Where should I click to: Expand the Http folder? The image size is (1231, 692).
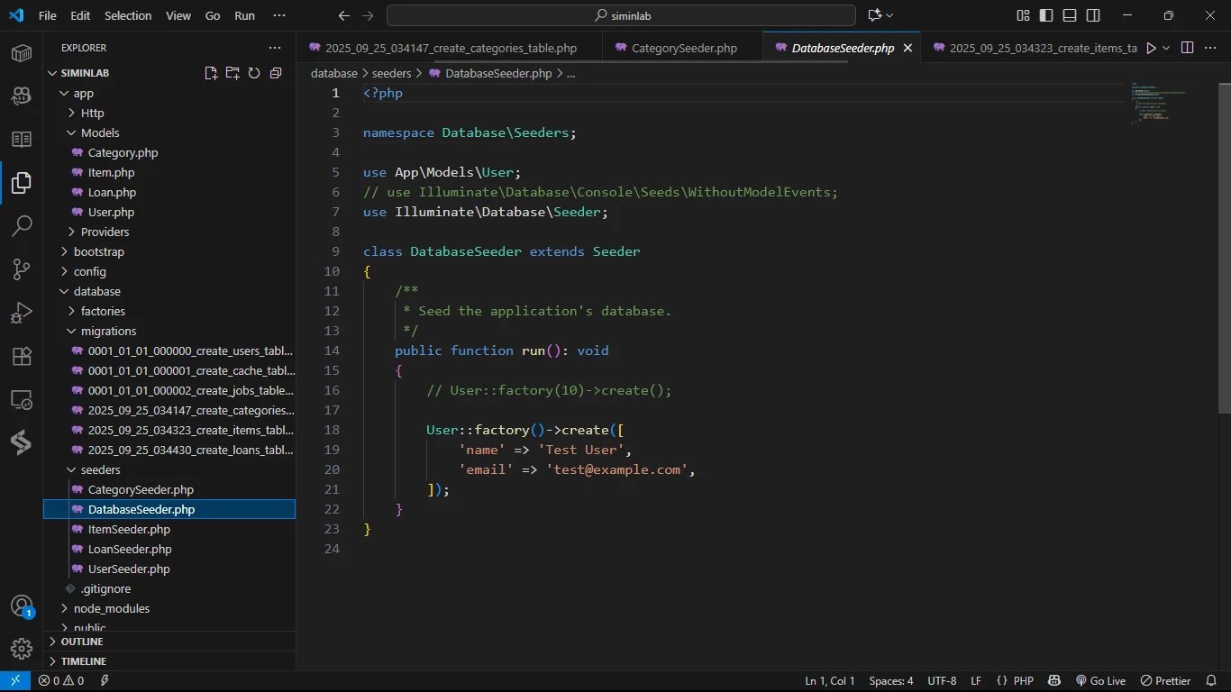(92, 113)
